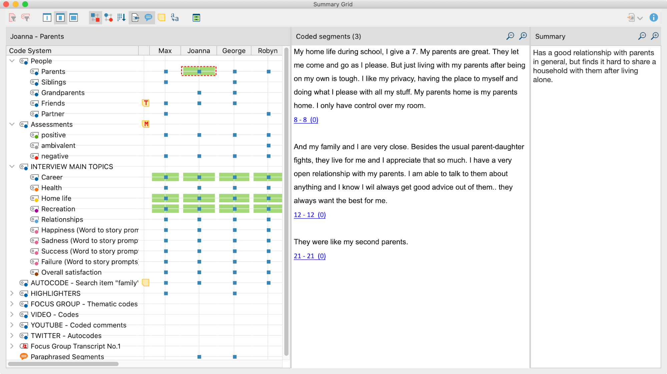This screenshot has width=667, height=374.
Task: Click the M memo icon beside Assessments
Action: (146, 124)
